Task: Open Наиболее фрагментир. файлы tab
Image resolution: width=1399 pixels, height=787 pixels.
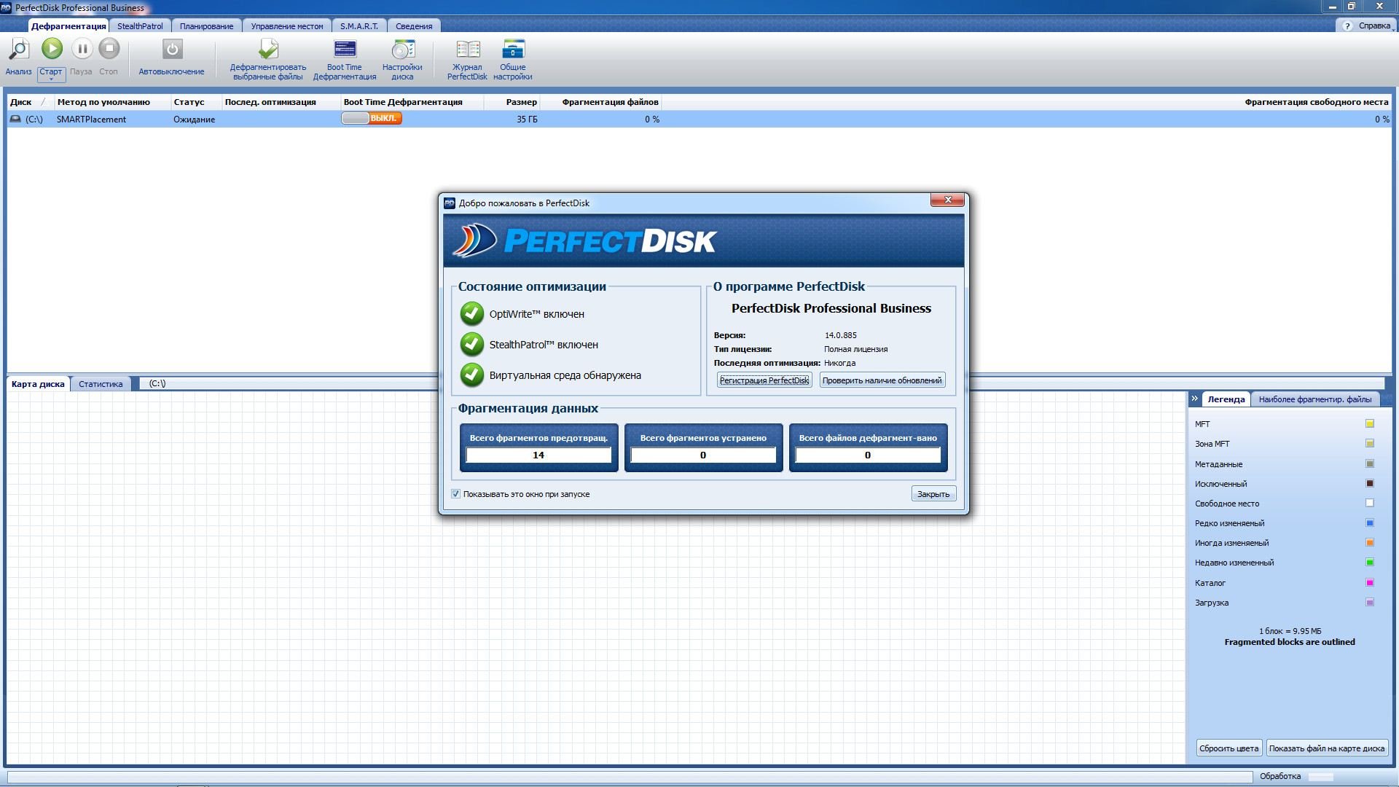Action: [1315, 399]
